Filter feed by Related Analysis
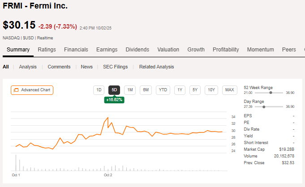This screenshot has height=187, width=305. click(156, 67)
